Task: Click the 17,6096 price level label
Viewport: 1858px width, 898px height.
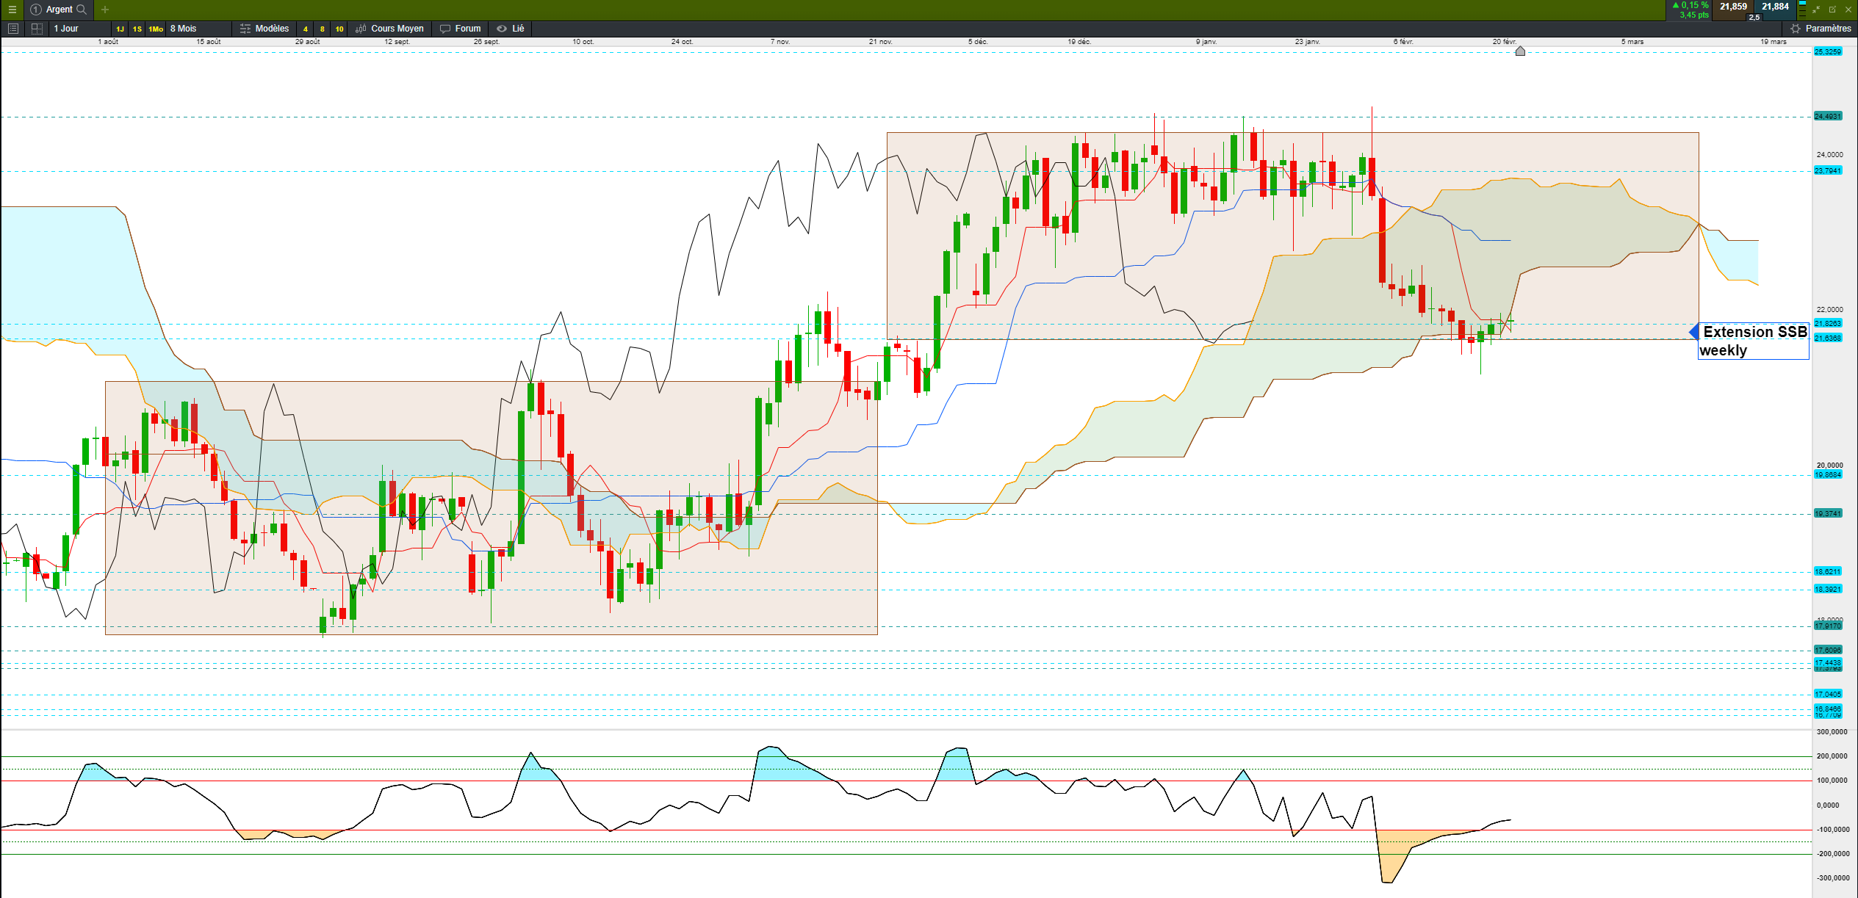Action: (x=1828, y=650)
